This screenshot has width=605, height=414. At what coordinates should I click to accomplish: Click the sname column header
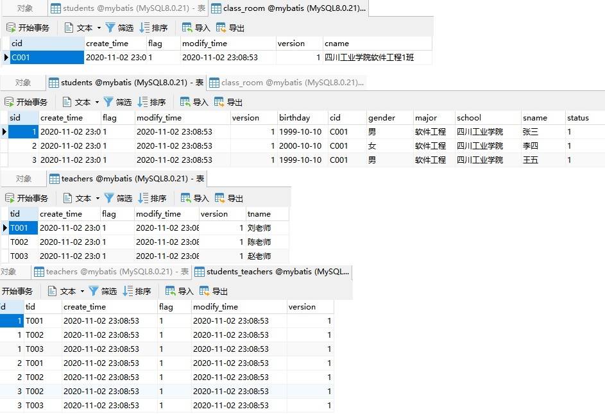(534, 118)
